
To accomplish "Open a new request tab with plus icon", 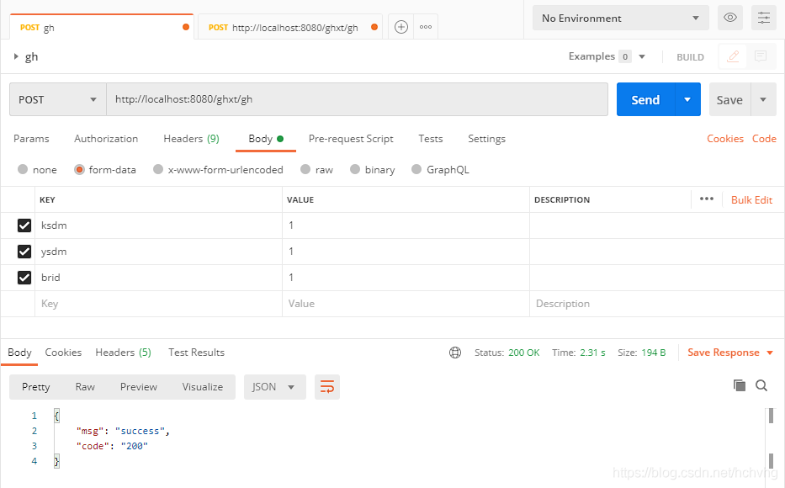I will coord(400,26).
